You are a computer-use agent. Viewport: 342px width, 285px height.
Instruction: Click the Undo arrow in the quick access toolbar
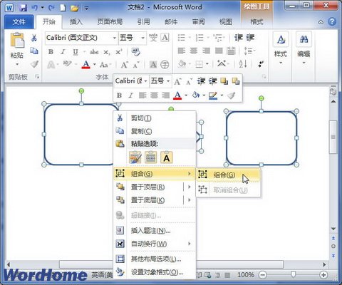point(34,8)
